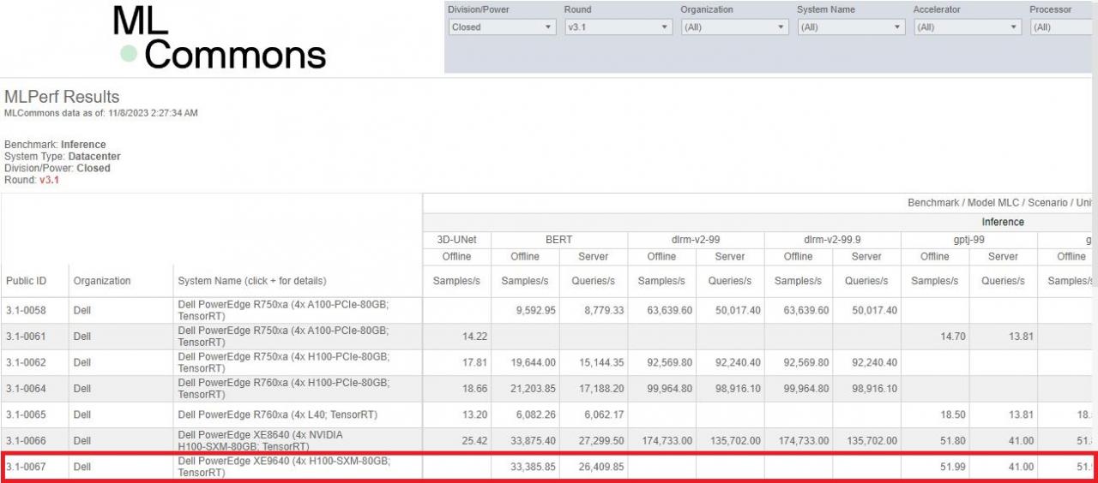The width and height of the screenshot is (1098, 483).
Task: Expand the Round dropdown showing v3.1
Action: pos(618,27)
